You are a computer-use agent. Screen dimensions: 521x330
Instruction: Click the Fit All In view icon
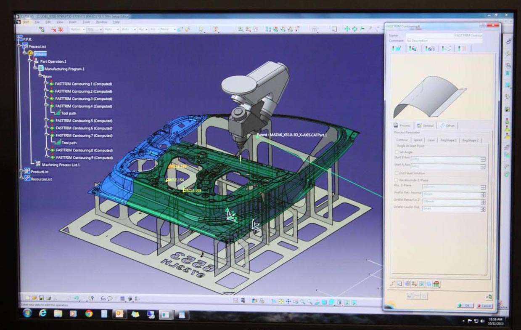tap(281, 301)
